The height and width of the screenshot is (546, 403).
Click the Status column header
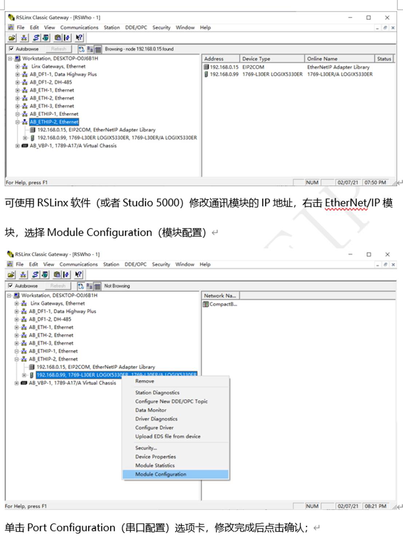pyautogui.click(x=384, y=59)
